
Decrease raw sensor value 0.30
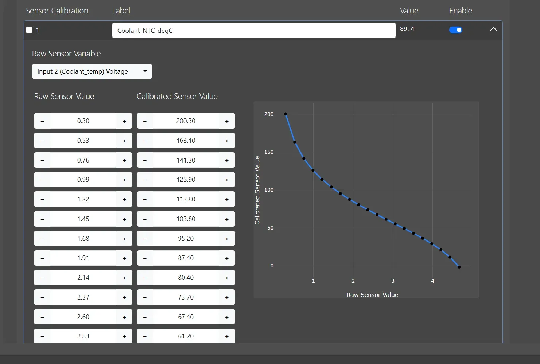click(x=42, y=121)
